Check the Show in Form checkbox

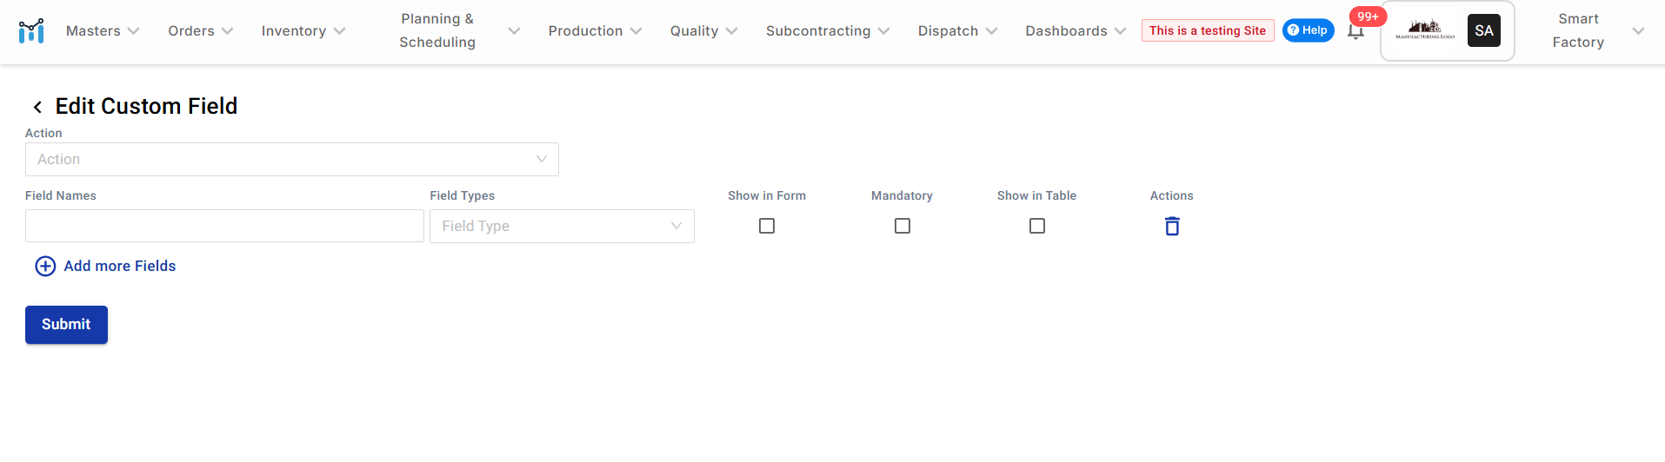[767, 226]
